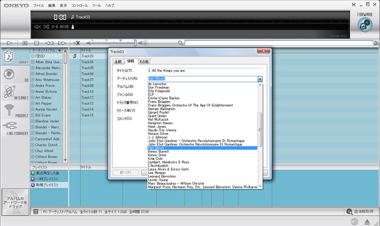The width and height of the screenshot is (380, 226).
Task: Click into the search text field
Action: coord(279,43)
